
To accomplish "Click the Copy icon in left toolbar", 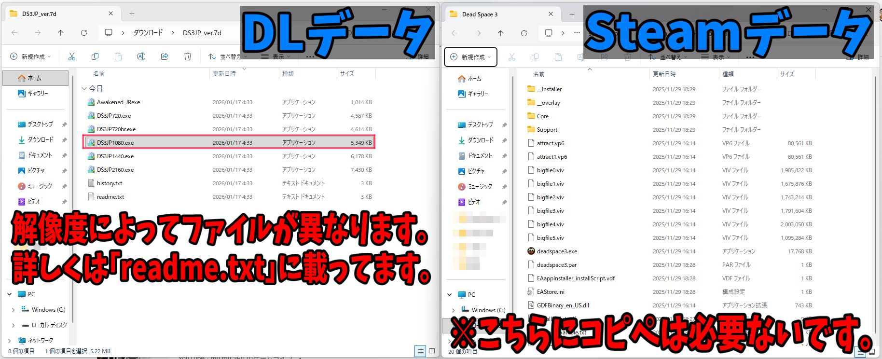I will click(x=95, y=57).
